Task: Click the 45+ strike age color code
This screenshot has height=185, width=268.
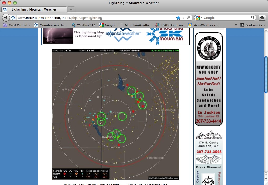Action: coord(105,174)
